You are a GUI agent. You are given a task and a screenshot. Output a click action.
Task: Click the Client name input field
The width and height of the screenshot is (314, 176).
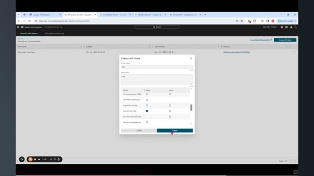coord(157,67)
